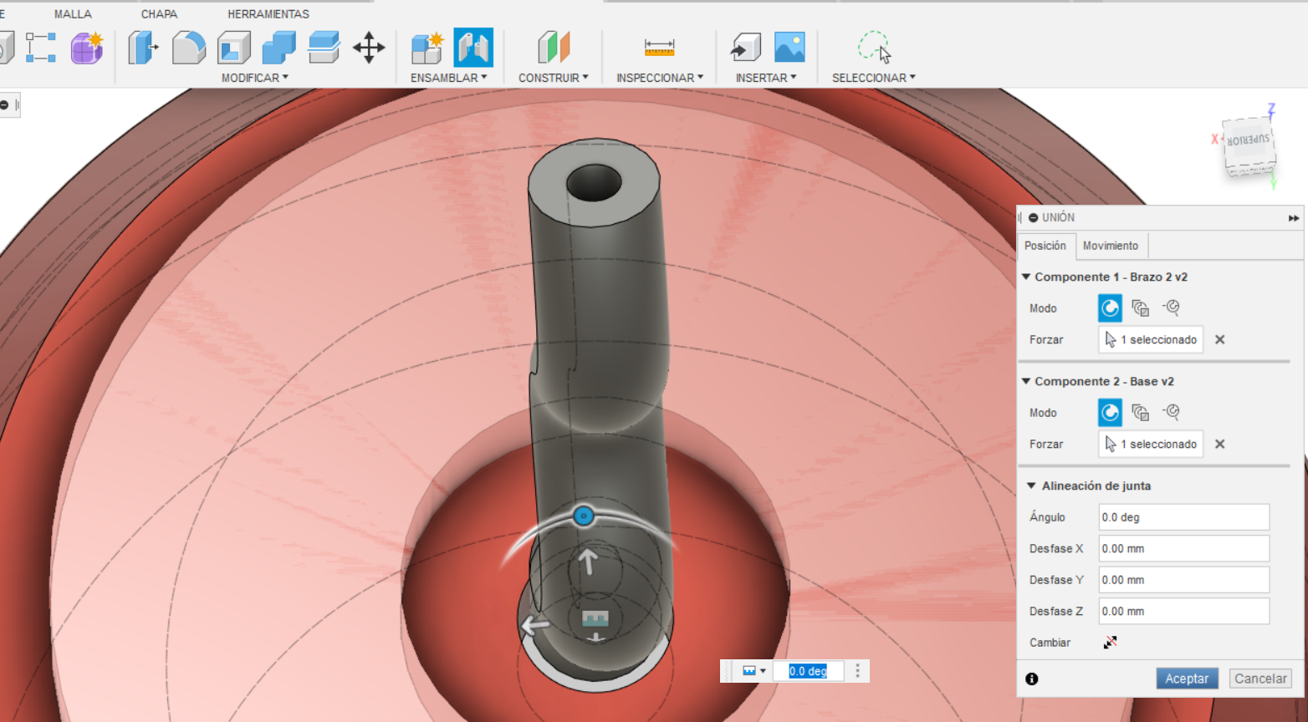Click the Insert Derive icon
Screen dimensions: 1308x722
point(745,48)
